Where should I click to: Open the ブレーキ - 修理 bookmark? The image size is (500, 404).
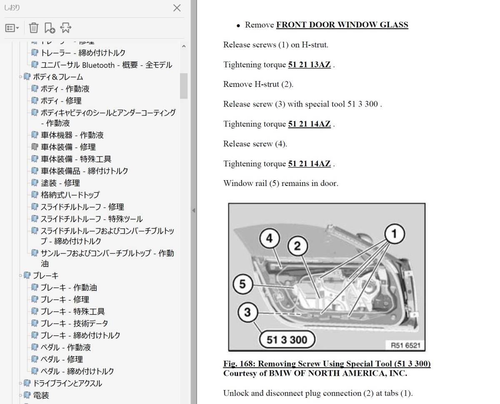65,300
